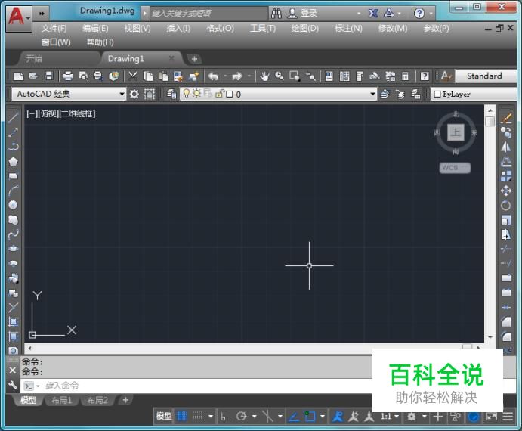Select the Rotate tool in the right toolbar

pyautogui.click(x=506, y=206)
